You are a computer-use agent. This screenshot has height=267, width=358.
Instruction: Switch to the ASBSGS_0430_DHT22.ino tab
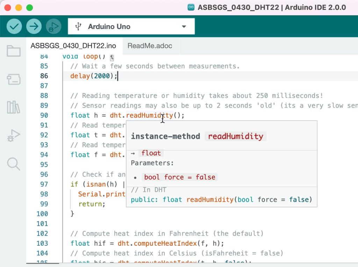[x=73, y=46]
